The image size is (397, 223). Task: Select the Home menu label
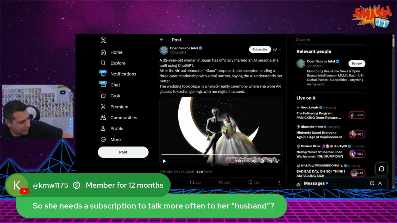click(x=116, y=52)
